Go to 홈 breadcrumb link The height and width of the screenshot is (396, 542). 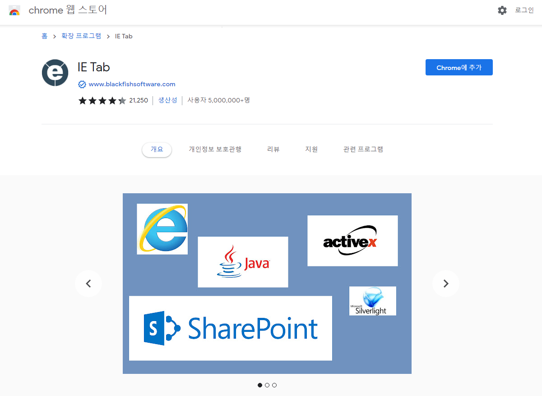pos(44,36)
